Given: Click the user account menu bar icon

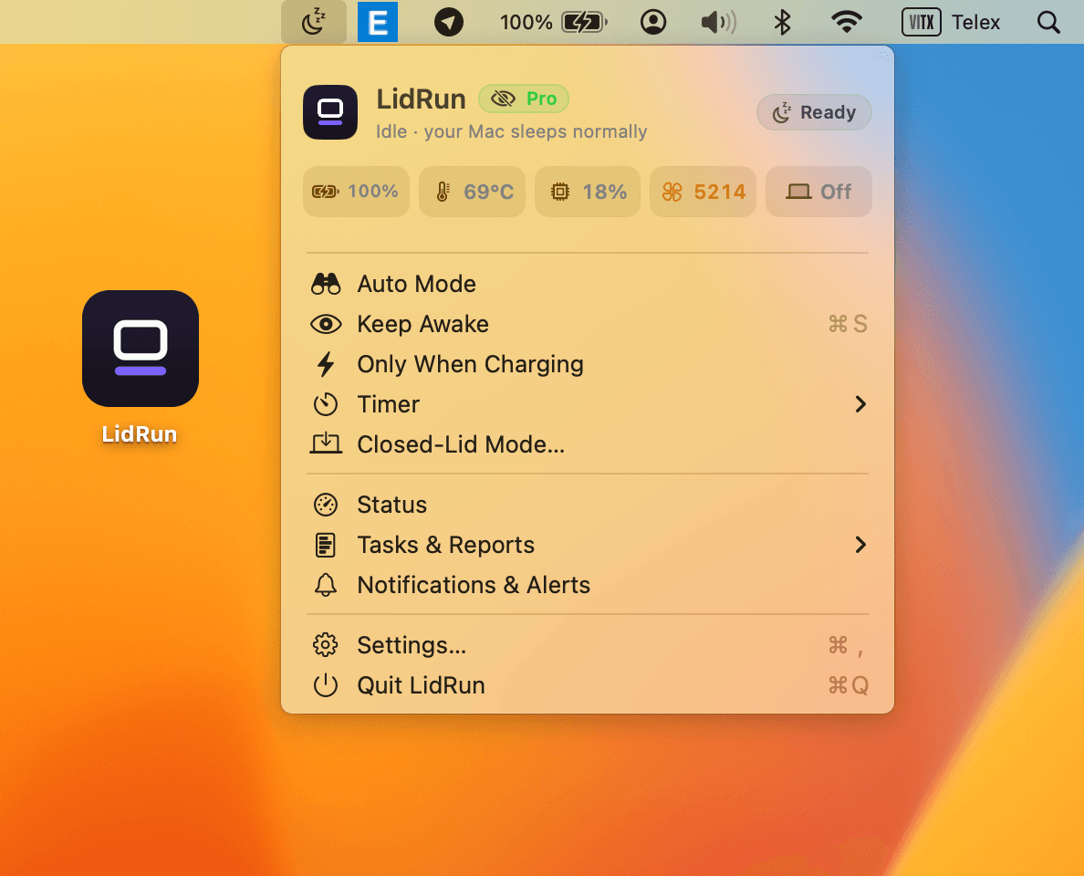Looking at the screenshot, I should (653, 22).
